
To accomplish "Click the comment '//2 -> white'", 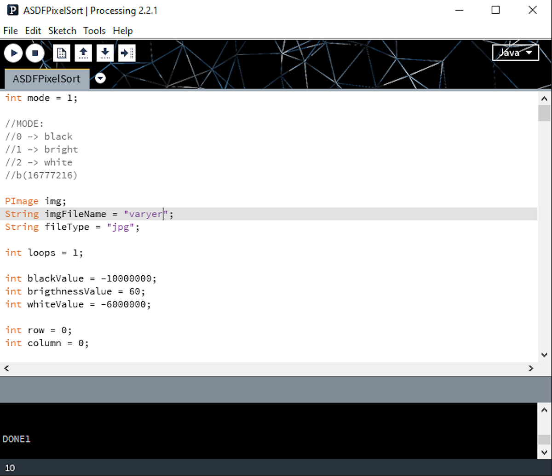I will tap(39, 162).
